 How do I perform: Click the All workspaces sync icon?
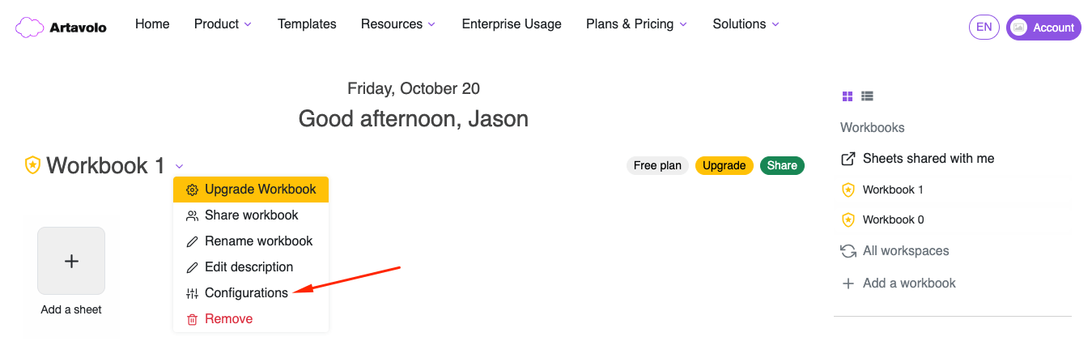pyautogui.click(x=848, y=251)
